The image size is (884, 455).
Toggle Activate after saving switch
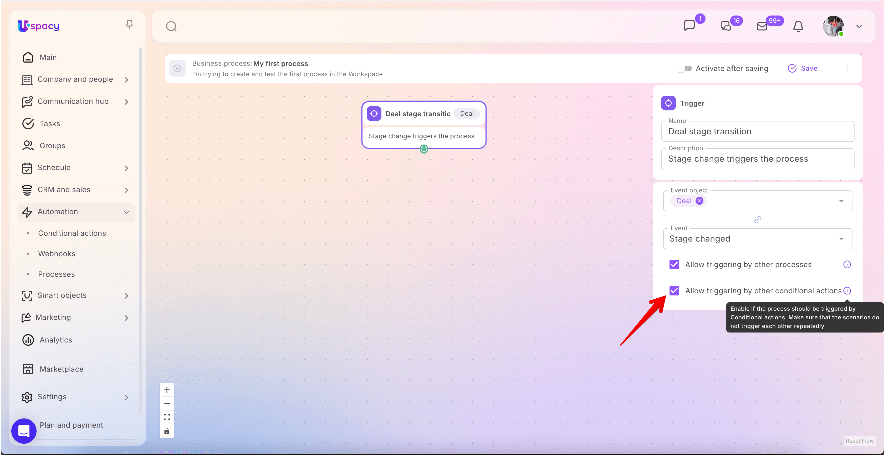coord(684,68)
